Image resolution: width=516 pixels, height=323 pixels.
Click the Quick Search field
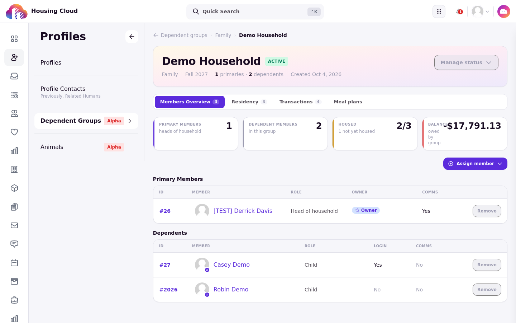255,11
